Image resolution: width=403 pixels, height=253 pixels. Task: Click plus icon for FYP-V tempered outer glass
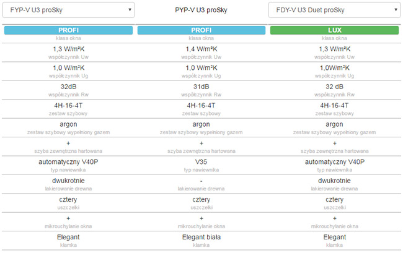(68, 144)
